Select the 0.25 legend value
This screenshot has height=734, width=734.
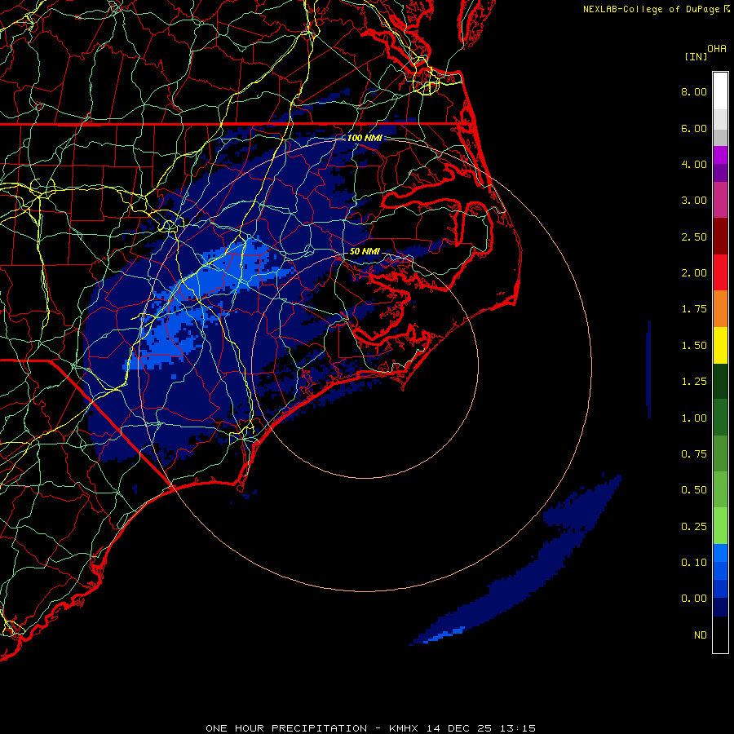point(694,527)
